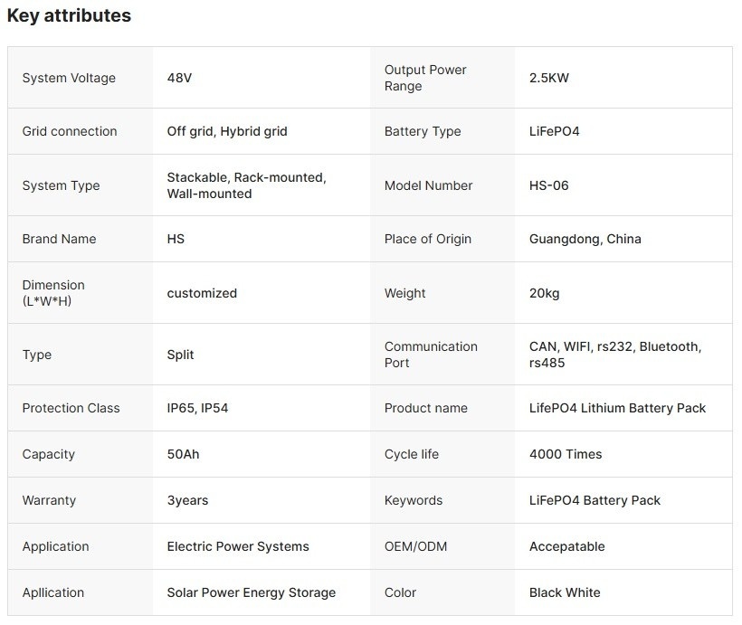Click the Brand Name HS value
Viewport: 742px width, 625px height.
(x=176, y=239)
